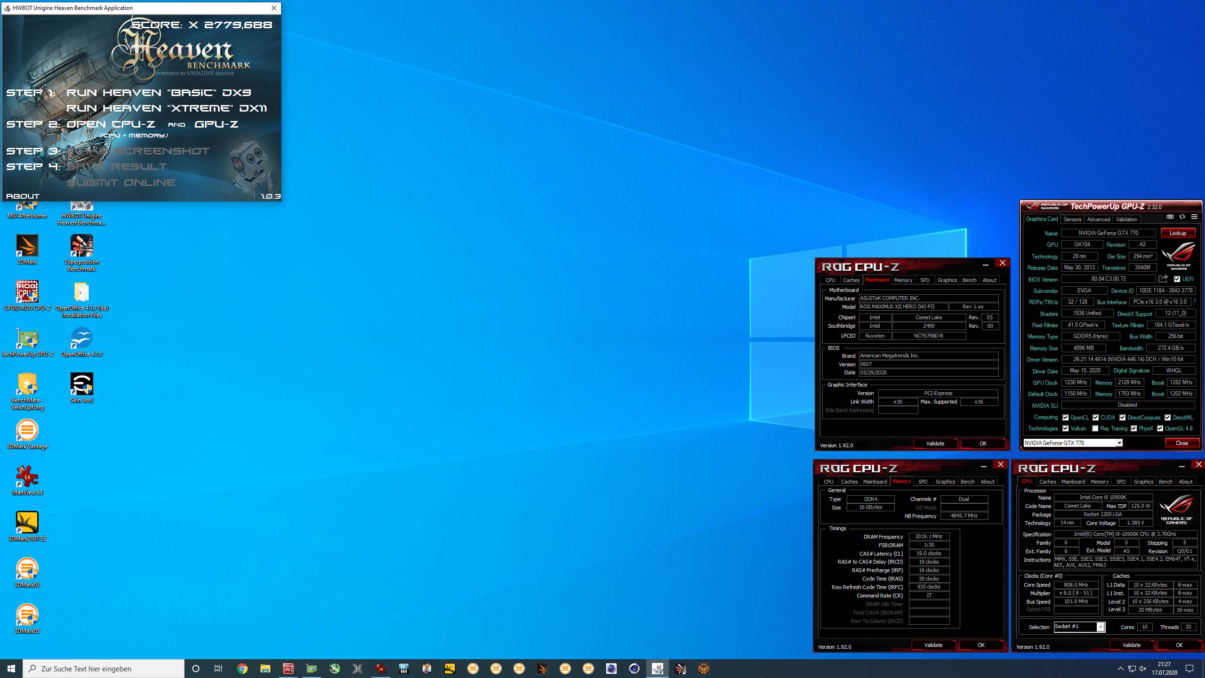The width and height of the screenshot is (1205, 678).
Task: Toggle Ray Tracing checkbox in GPU-Z
Action: coord(1095,428)
